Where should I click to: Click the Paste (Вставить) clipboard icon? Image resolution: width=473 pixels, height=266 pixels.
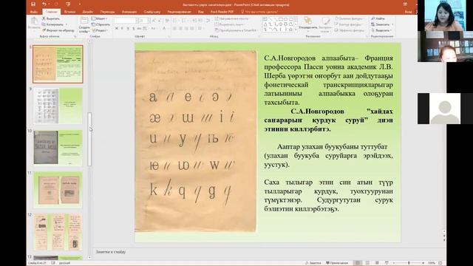(34, 21)
